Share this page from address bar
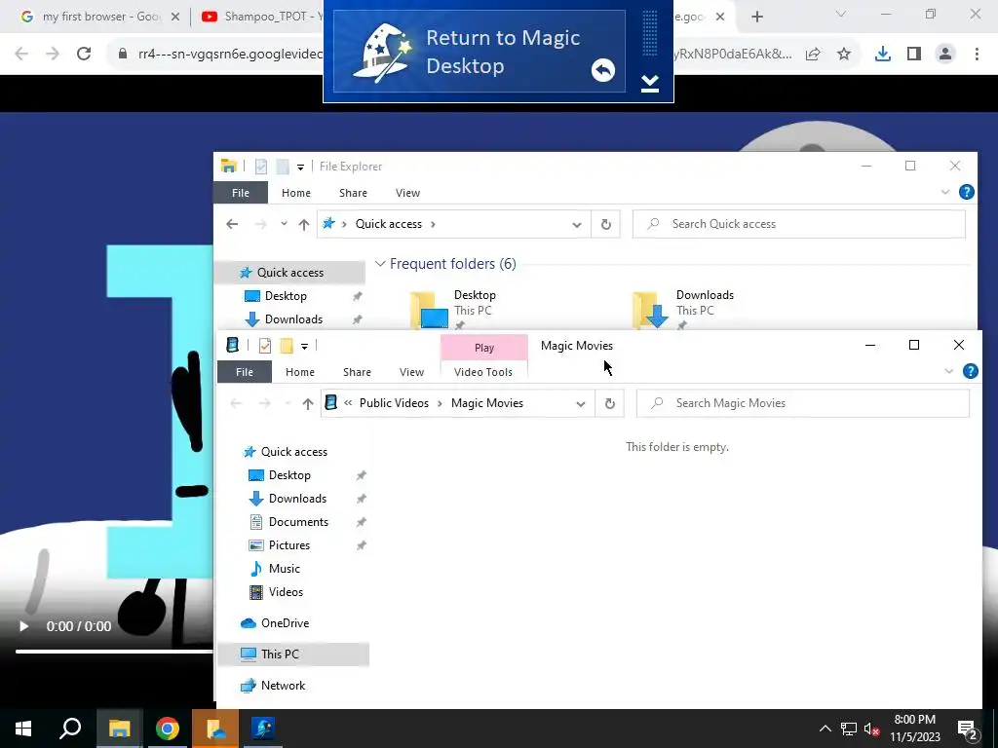Viewport: 998px width, 748px height. click(813, 55)
